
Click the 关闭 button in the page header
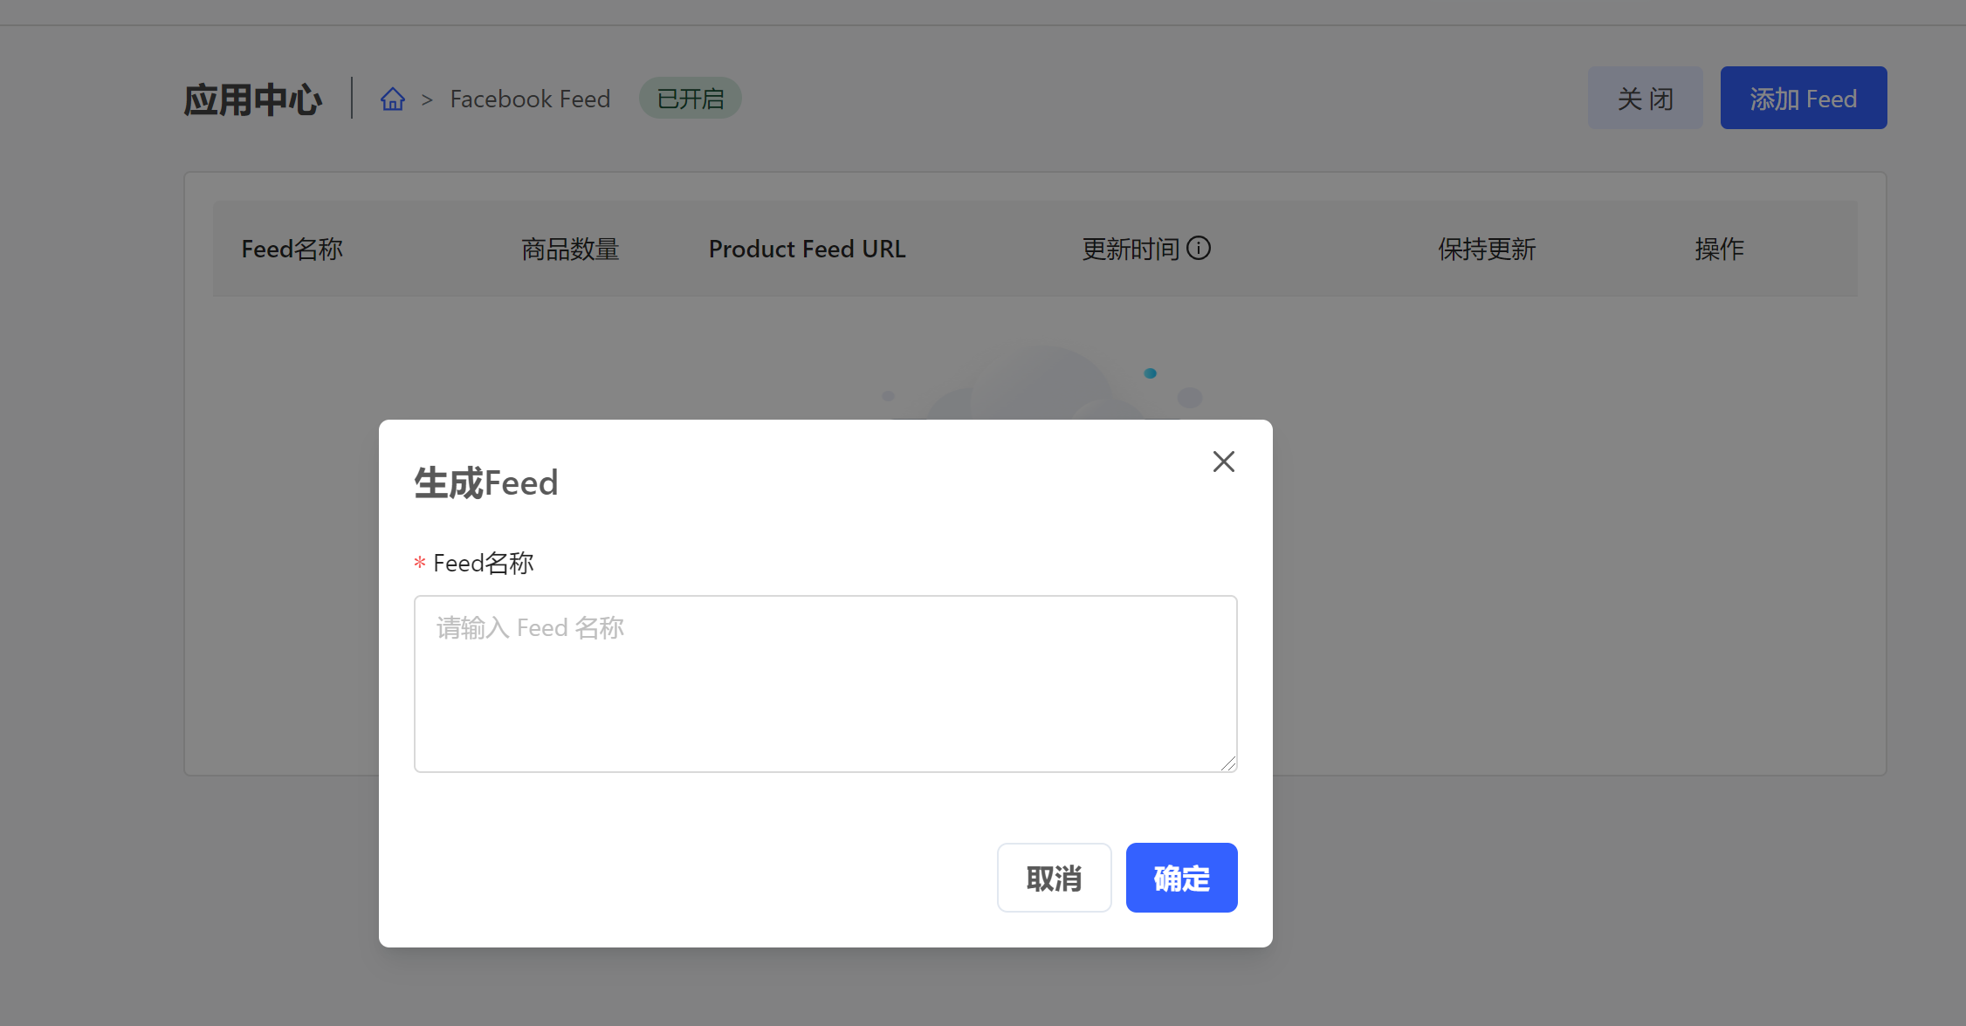tap(1645, 99)
